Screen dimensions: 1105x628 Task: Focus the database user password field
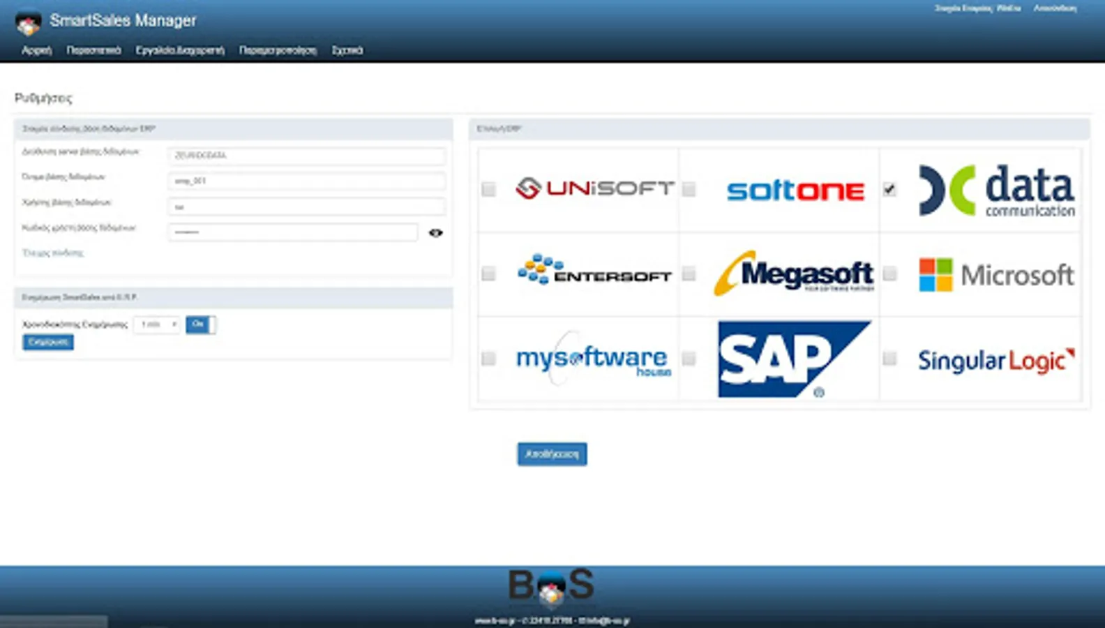(x=293, y=232)
